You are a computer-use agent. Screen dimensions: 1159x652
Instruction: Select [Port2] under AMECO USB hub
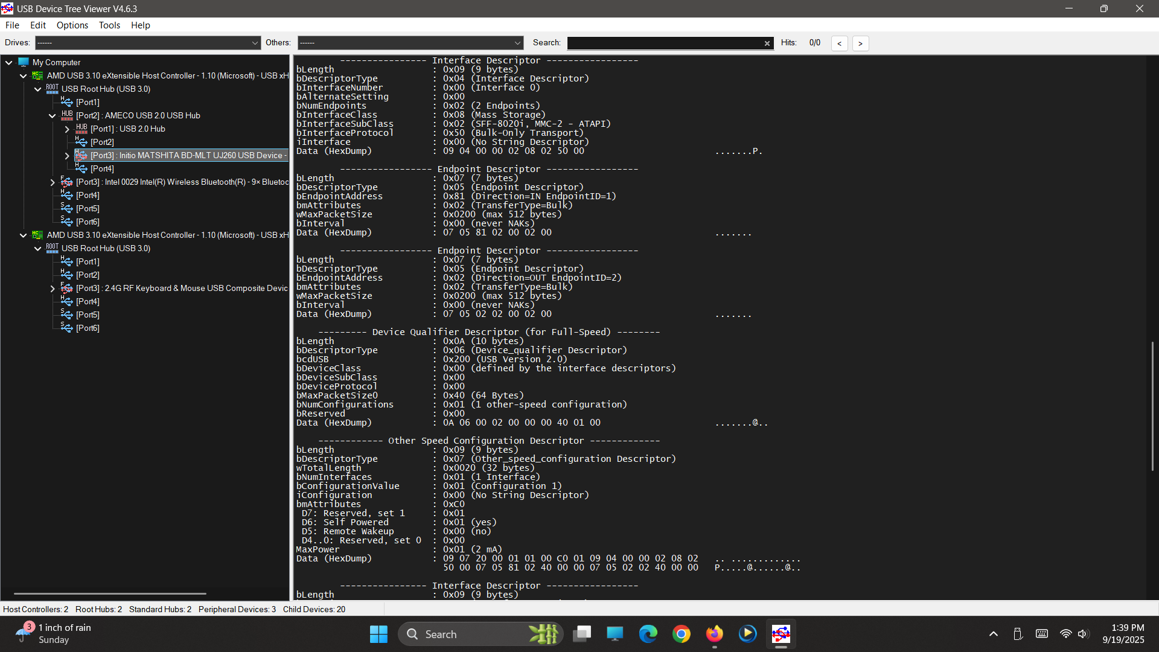[x=102, y=142]
